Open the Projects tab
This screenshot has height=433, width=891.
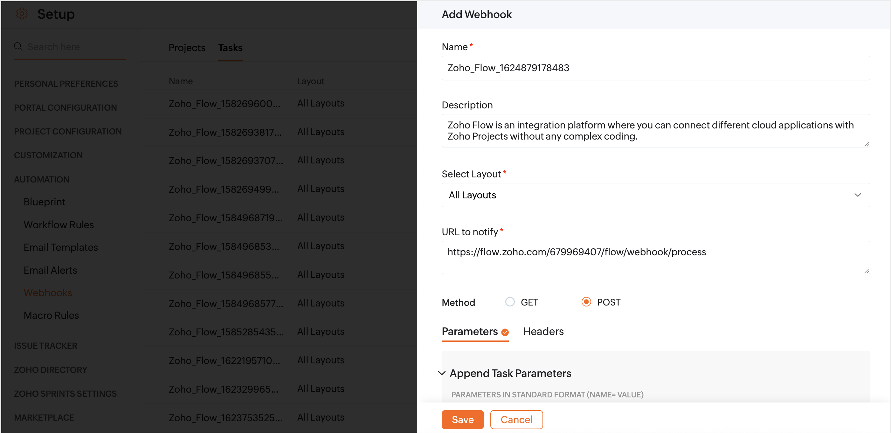[x=187, y=48]
